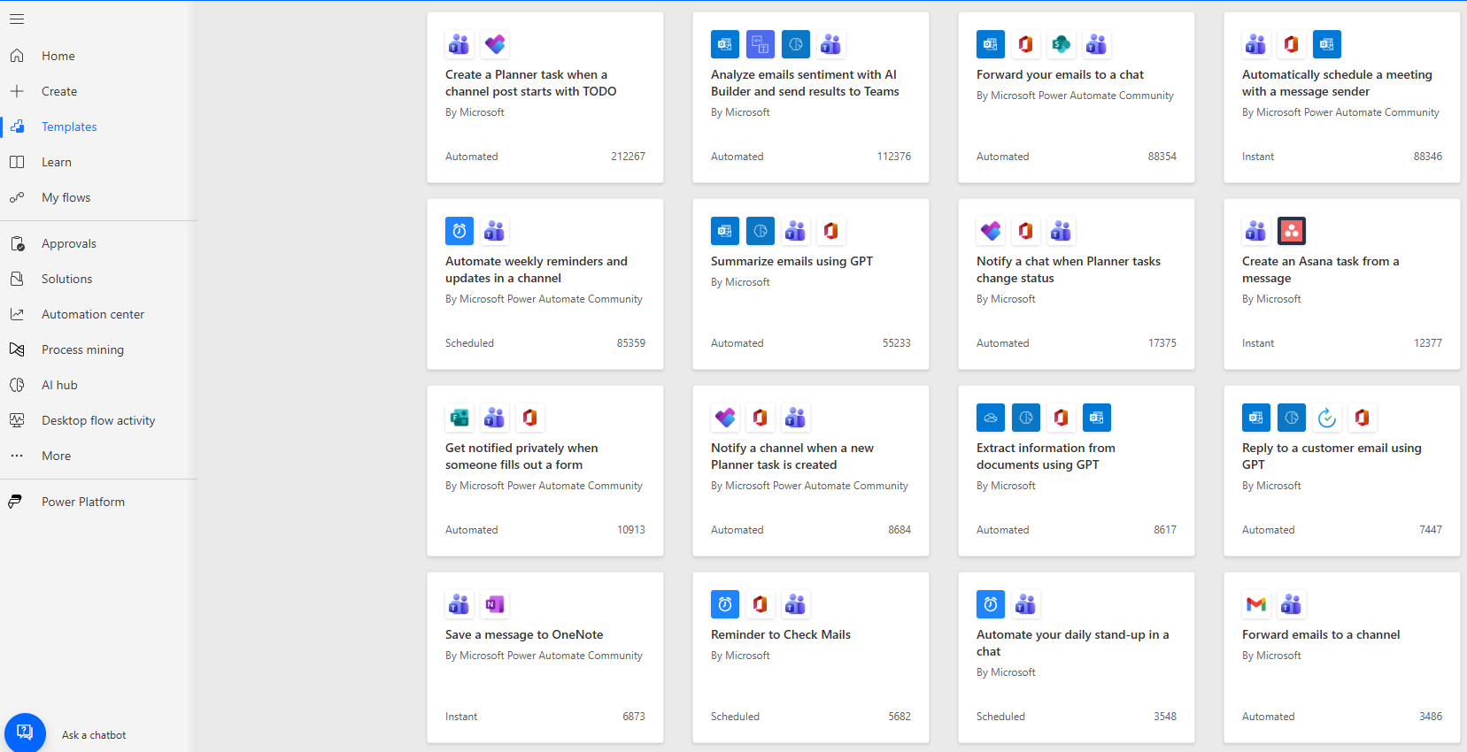Open Summarize emails using GPT template
Viewport: 1467px width, 752px height.
click(x=791, y=261)
